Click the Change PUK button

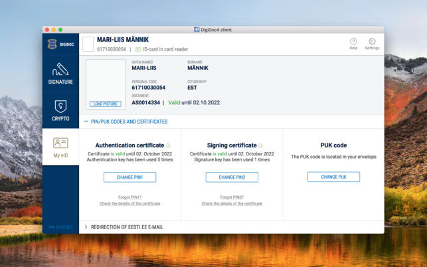(333, 177)
